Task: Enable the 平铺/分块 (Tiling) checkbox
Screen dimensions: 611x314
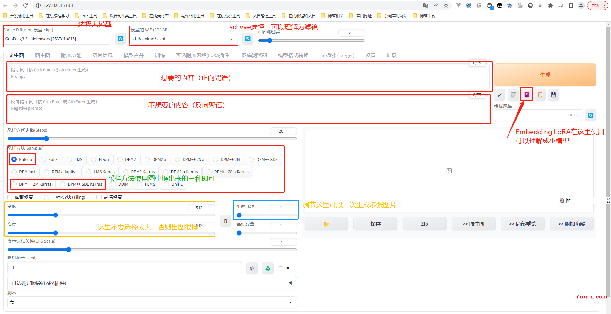Action: pyautogui.click(x=47, y=197)
